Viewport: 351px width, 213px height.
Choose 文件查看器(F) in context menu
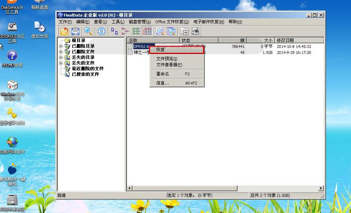click(x=177, y=65)
